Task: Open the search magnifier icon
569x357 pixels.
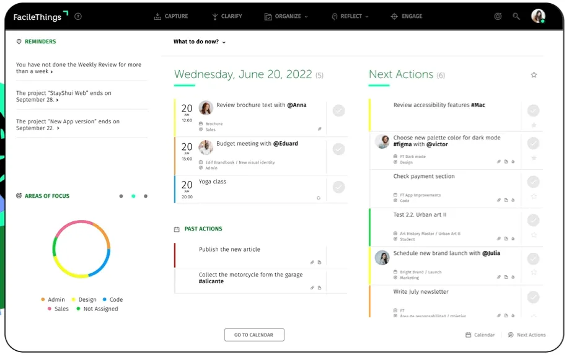Action: click(x=516, y=17)
